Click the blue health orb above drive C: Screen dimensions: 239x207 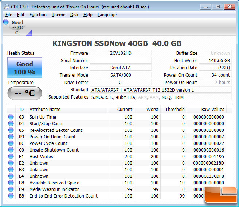[x=6, y=22]
